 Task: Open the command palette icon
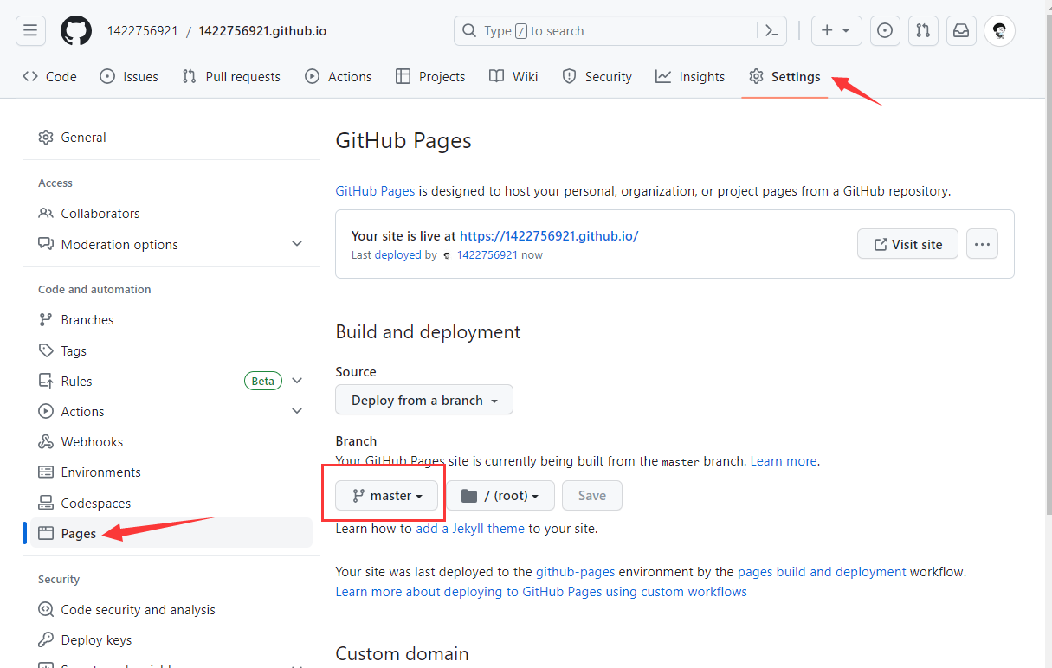point(771,31)
